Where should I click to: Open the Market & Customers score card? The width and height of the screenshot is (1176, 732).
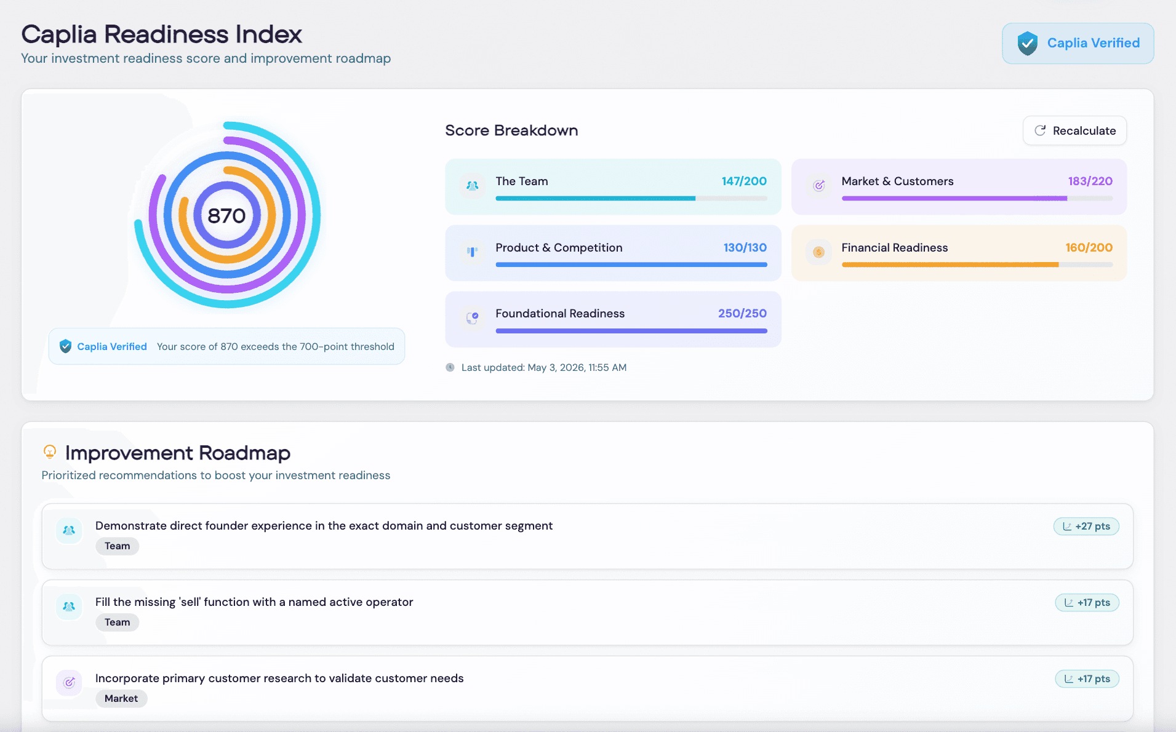pos(959,186)
